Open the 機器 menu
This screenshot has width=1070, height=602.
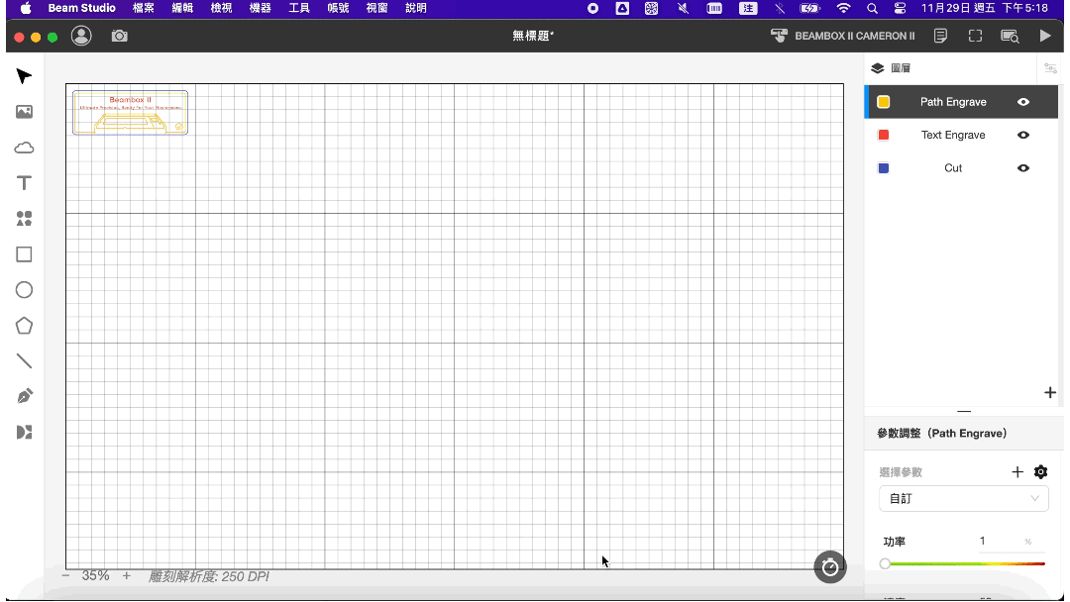[260, 8]
